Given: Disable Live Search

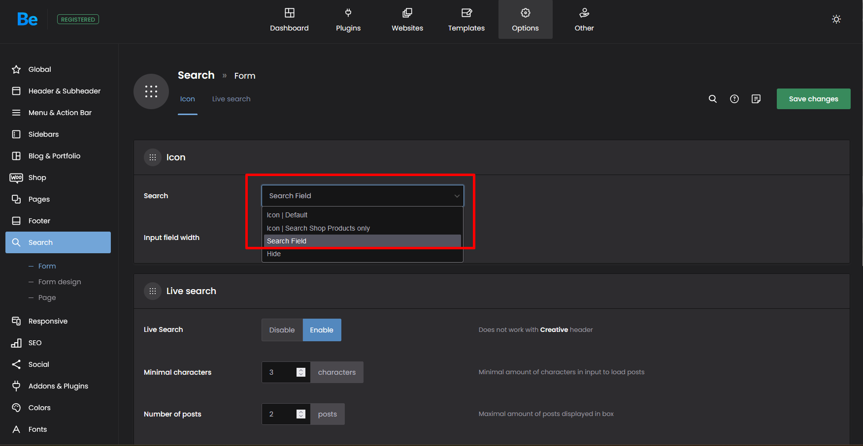Looking at the screenshot, I should [282, 330].
